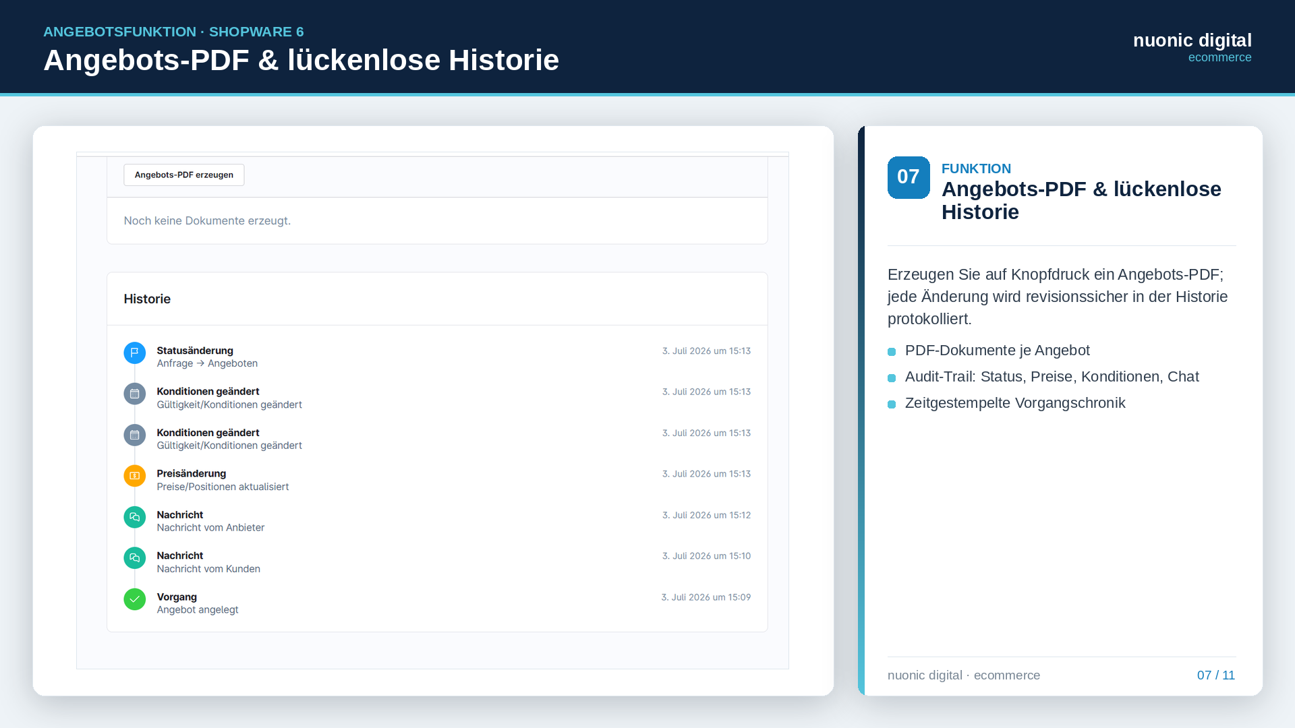Image resolution: width=1295 pixels, height=728 pixels.
Task: Click the Vorgang Angebot angelegt entry
Action: 198,603
